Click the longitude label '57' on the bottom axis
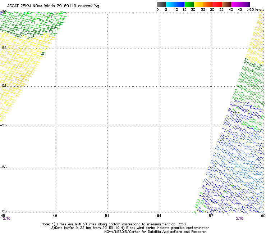The image size is (266, 234). coord(211,216)
